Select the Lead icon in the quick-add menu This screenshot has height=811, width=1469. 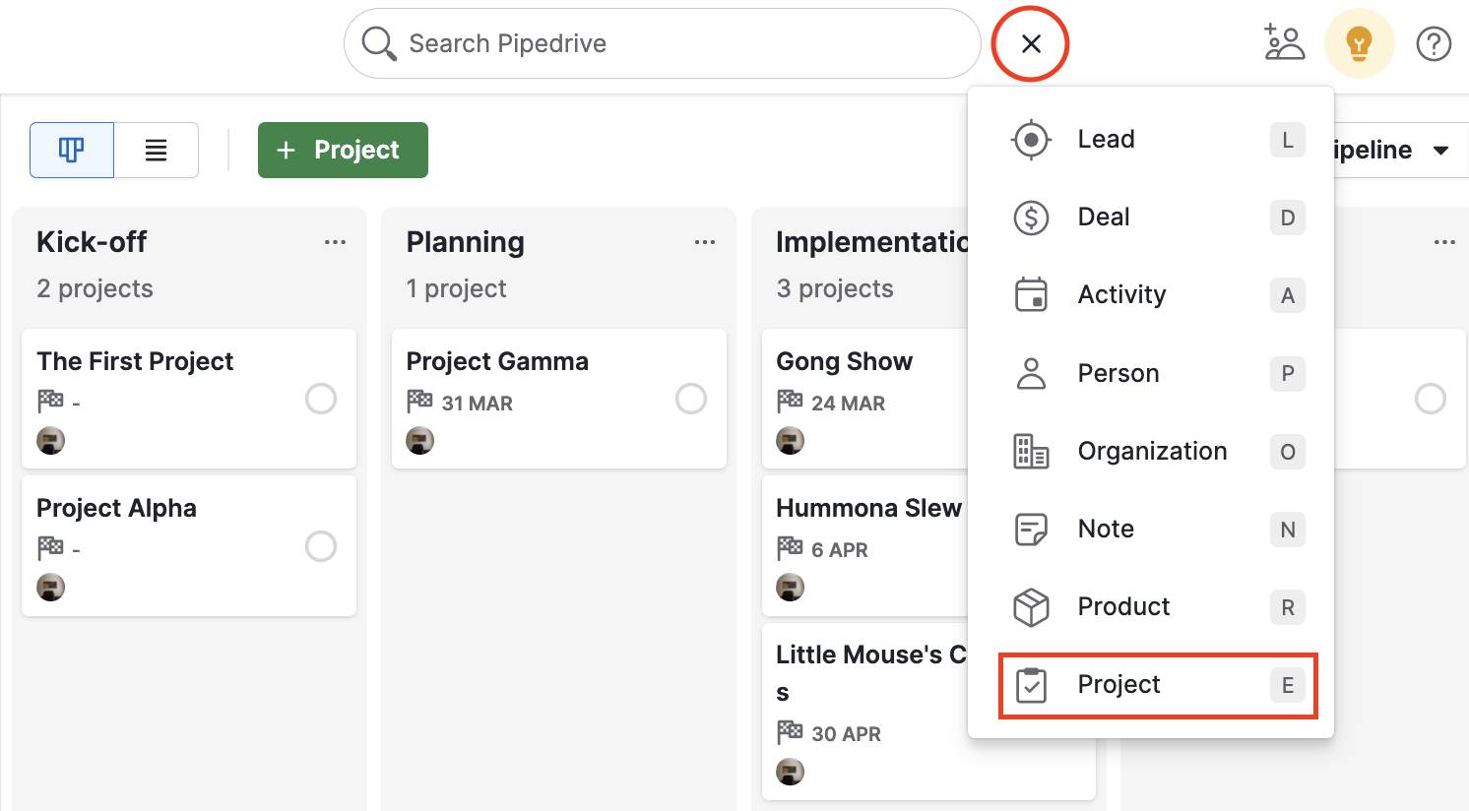[x=1030, y=139]
